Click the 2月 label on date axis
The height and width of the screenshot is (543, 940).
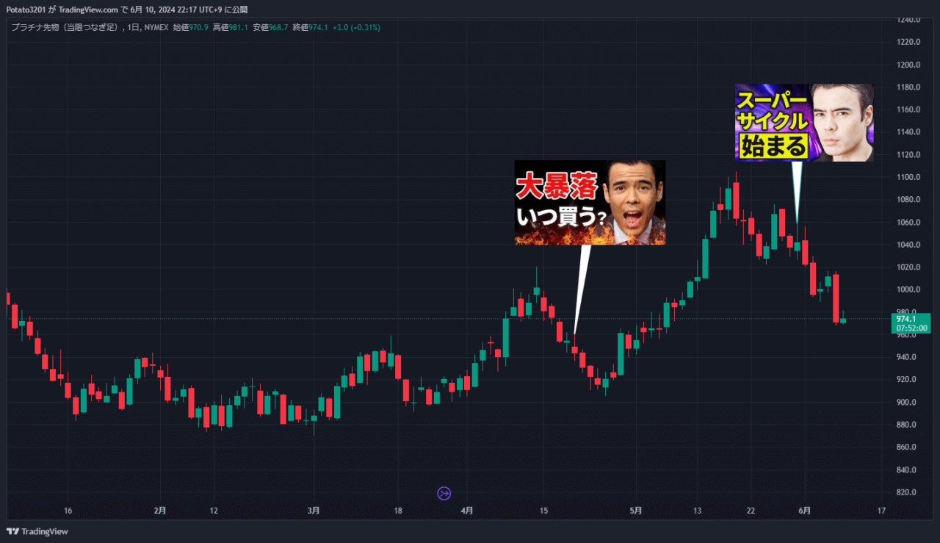pyautogui.click(x=160, y=511)
